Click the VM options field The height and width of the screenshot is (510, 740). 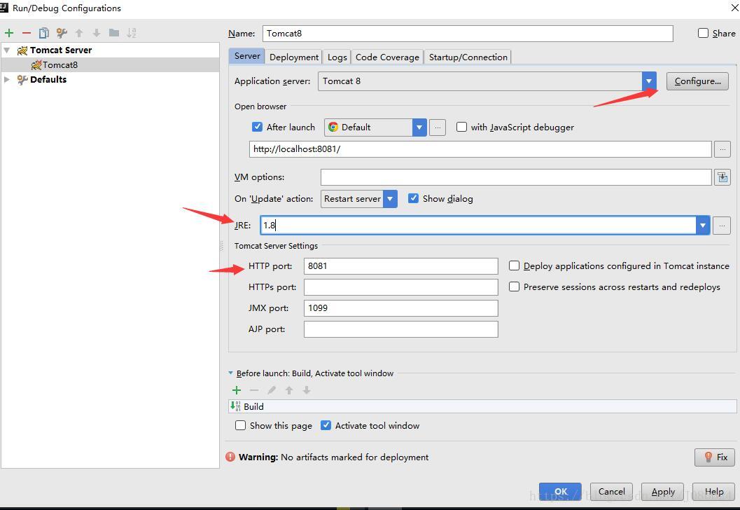516,177
